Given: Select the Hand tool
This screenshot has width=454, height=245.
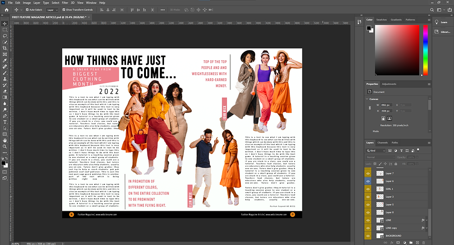Looking at the screenshot, I should (x=5, y=140).
